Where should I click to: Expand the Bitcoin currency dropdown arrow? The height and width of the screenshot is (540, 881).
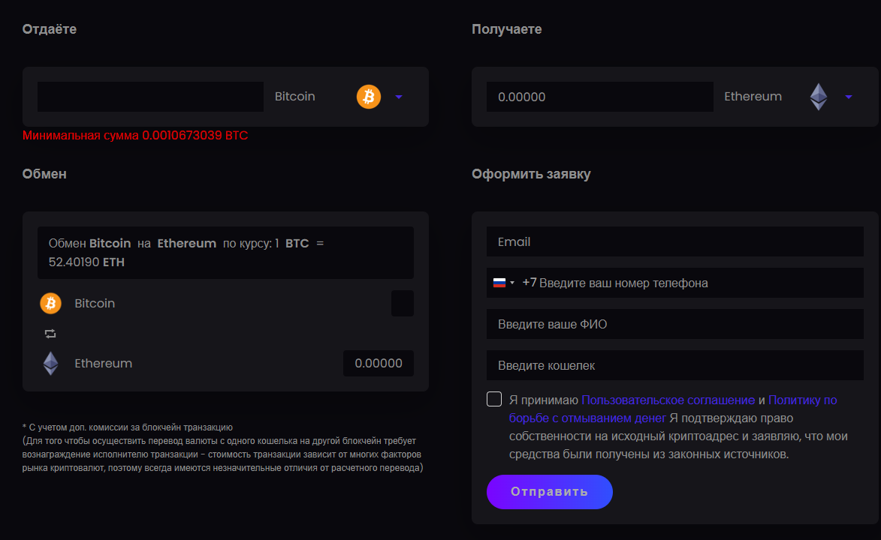(399, 97)
